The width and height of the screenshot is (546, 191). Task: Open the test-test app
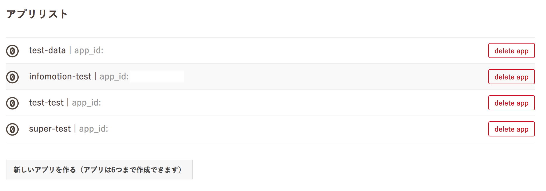tap(46, 103)
